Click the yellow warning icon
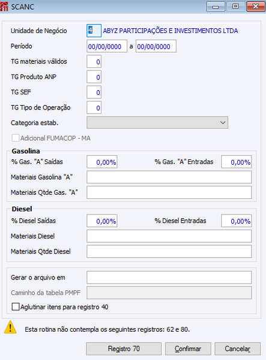 tap(10, 327)
